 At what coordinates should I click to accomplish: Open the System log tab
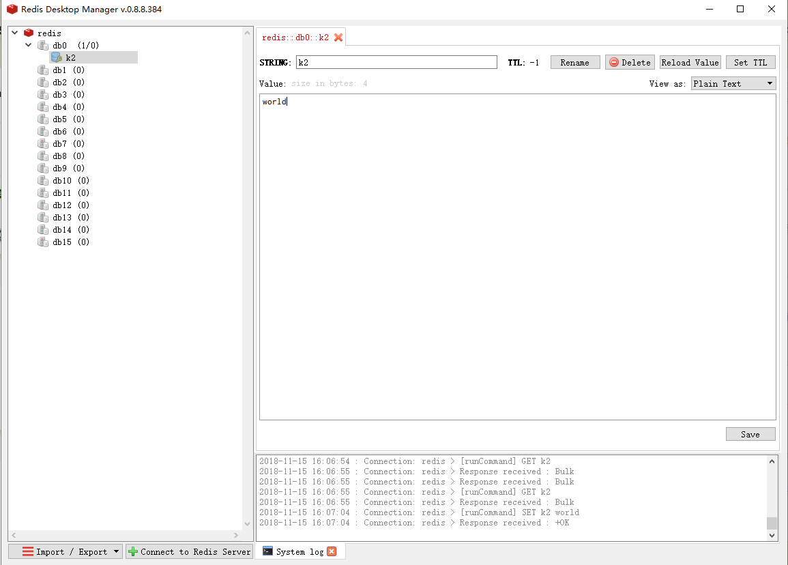click(300, 551)
